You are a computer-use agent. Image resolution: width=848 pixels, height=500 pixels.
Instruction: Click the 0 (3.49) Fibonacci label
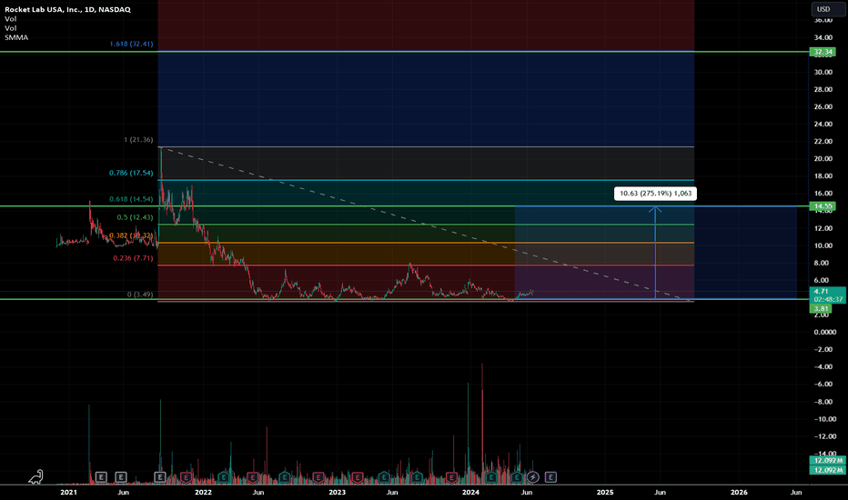click(x=140, y=295)
